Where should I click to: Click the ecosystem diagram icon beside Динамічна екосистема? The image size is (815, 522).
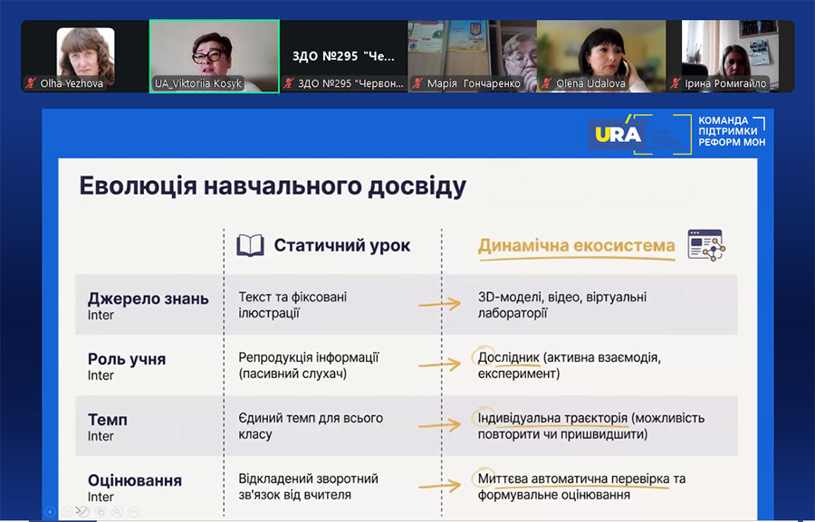pos(705,245)
